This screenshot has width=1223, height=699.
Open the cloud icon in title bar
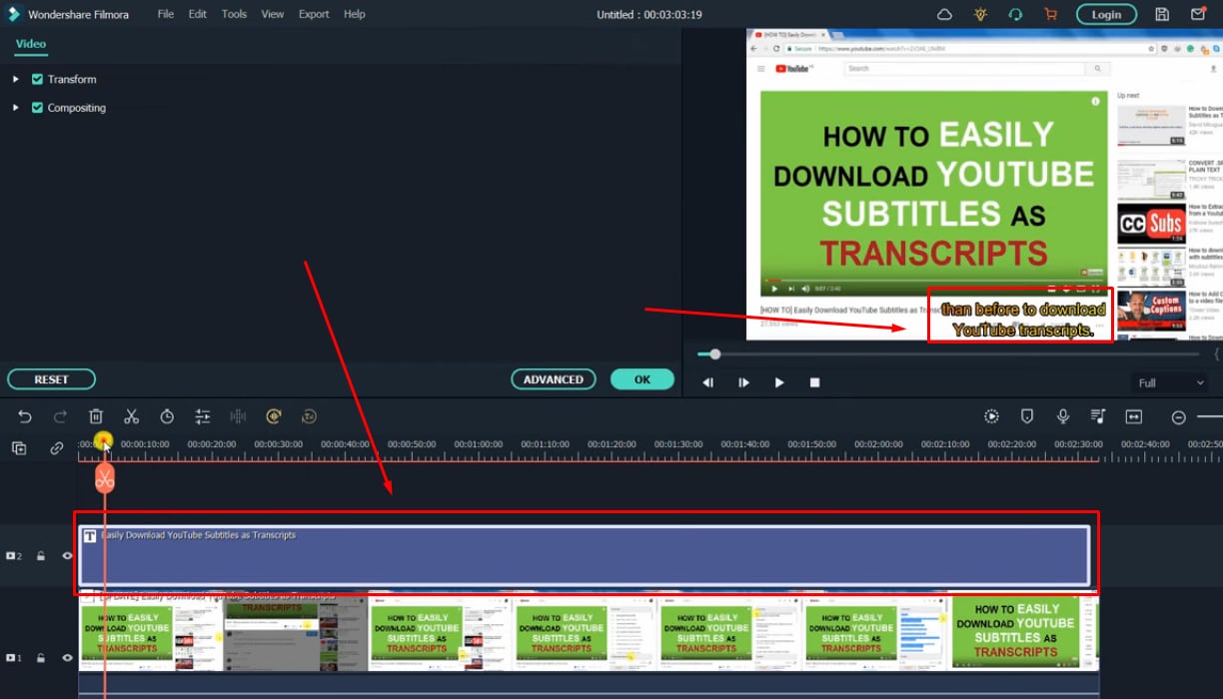(944, 14)
